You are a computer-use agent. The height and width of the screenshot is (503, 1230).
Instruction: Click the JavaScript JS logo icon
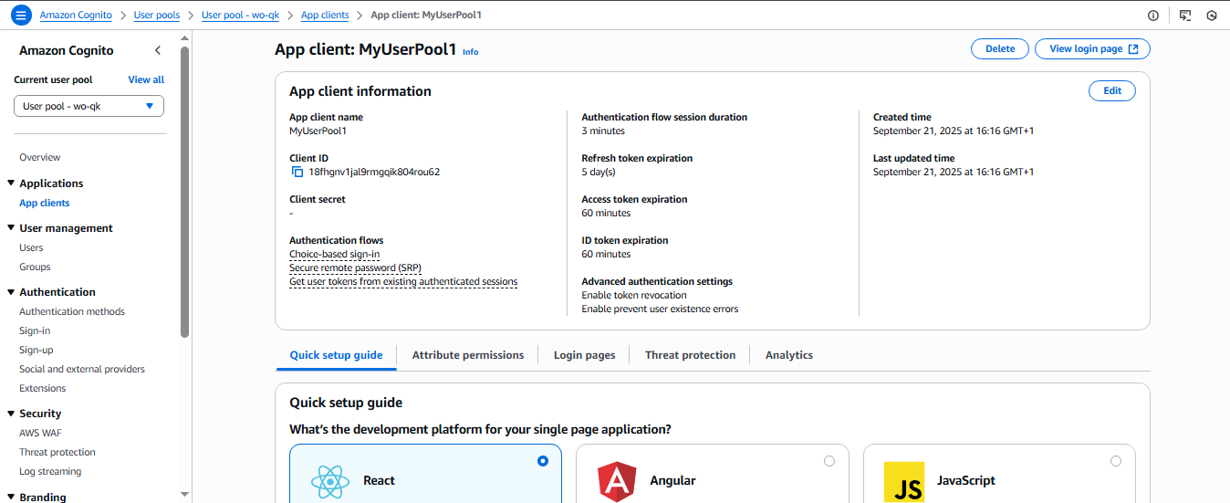903,481
